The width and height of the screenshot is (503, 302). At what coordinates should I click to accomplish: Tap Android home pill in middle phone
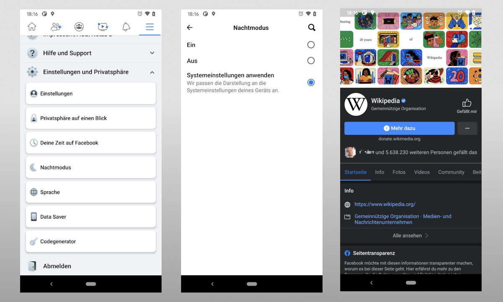[252, 284]
